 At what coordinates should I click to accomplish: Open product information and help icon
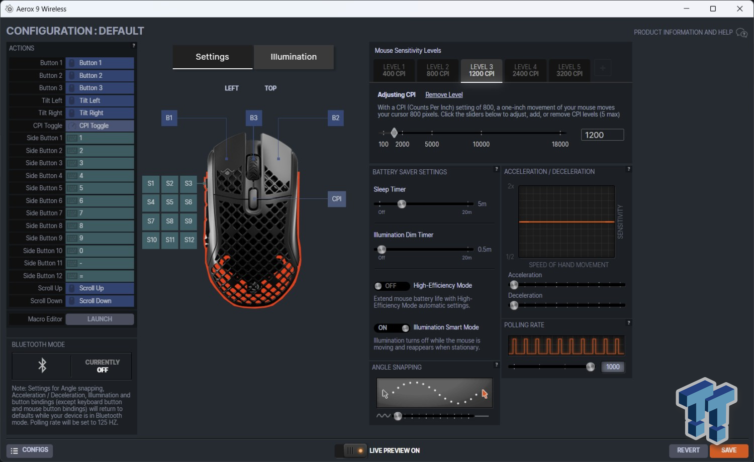741,33
